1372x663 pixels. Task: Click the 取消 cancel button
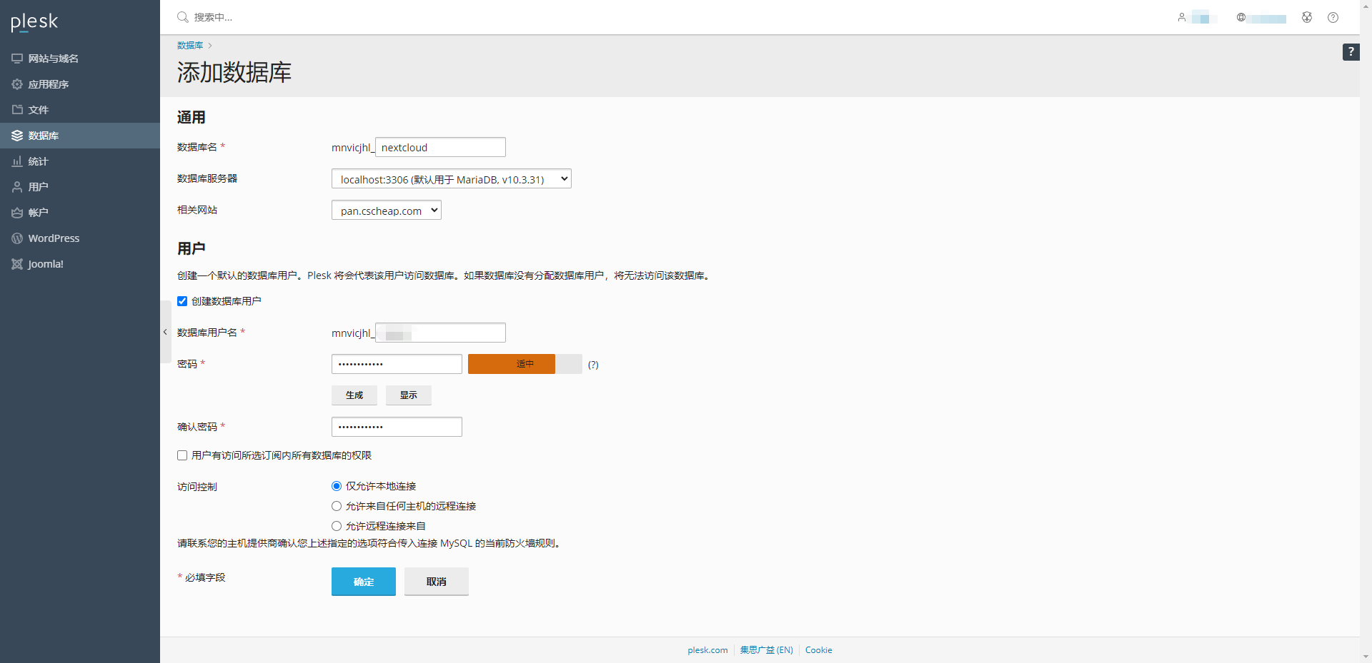pyautogui.click(x=437, y=582)
